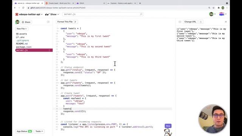242x136 pixels.
Task: Close the 'Express - Node.js' browser tab
Action: pos(135,3)
